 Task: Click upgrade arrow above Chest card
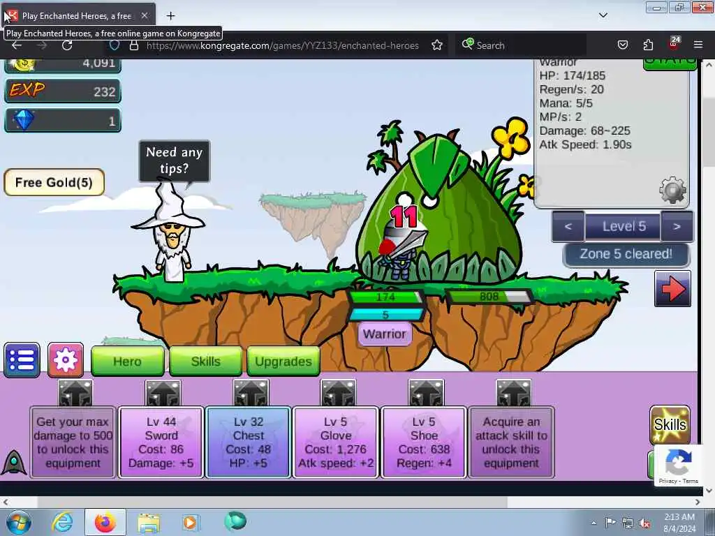tap(251, 392)
